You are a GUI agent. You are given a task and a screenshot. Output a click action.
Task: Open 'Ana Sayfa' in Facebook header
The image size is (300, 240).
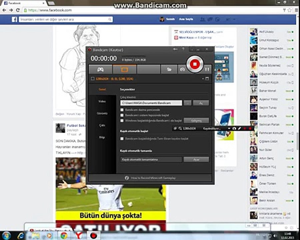(x=186, y=19)
